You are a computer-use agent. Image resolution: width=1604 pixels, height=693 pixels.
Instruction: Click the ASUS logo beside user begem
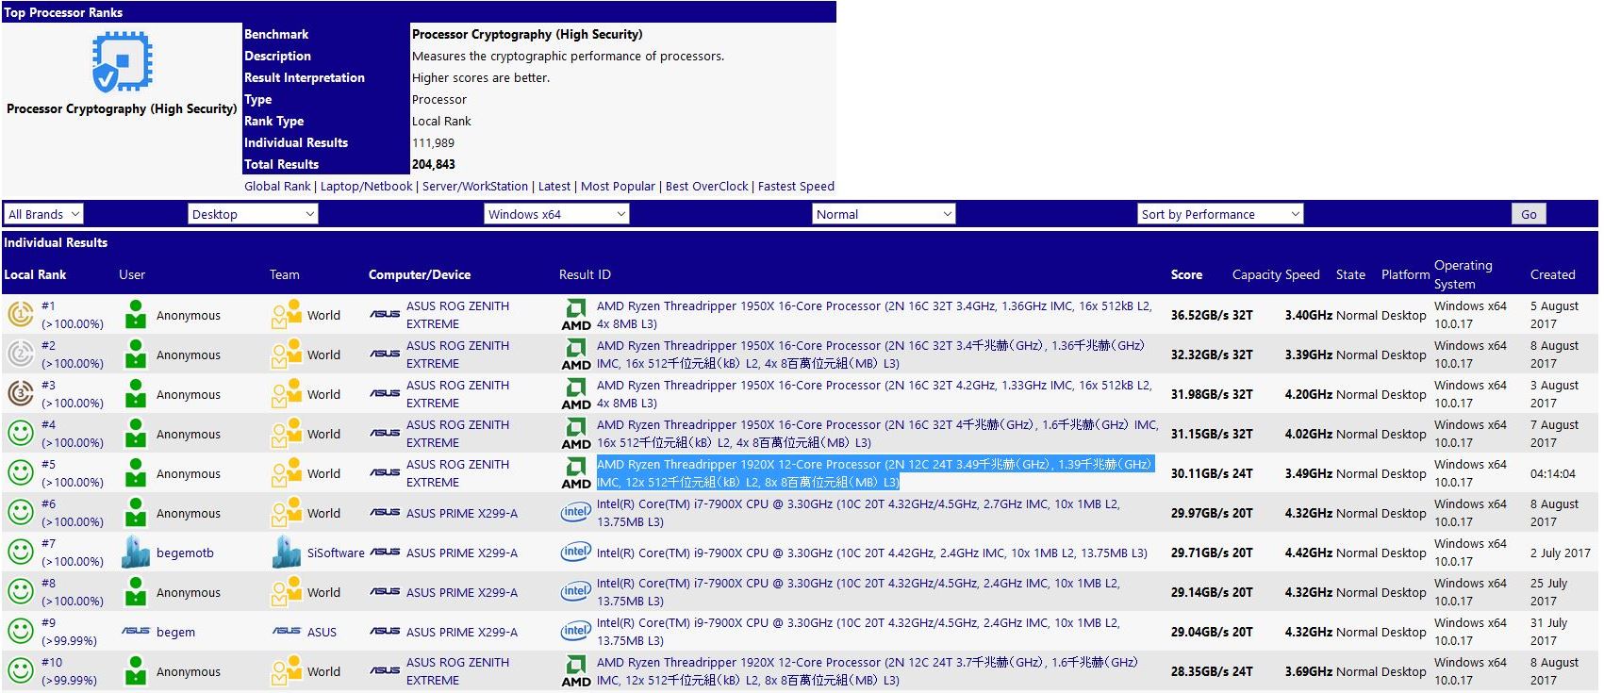pyautogui.click(x=136, y=631)
